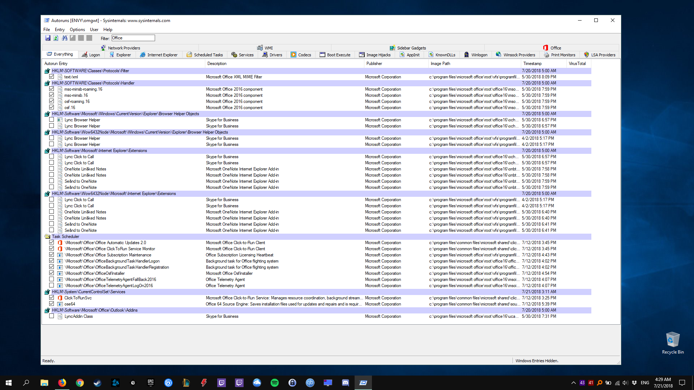Screen dimensions: 694x390
Task: Switch to the Services tab
Action: (243, 55)
